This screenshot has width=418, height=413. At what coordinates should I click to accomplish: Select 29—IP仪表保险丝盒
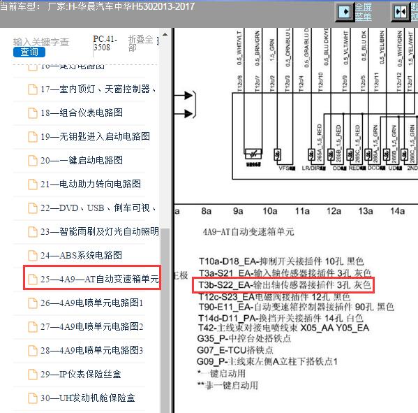(81, 374)
